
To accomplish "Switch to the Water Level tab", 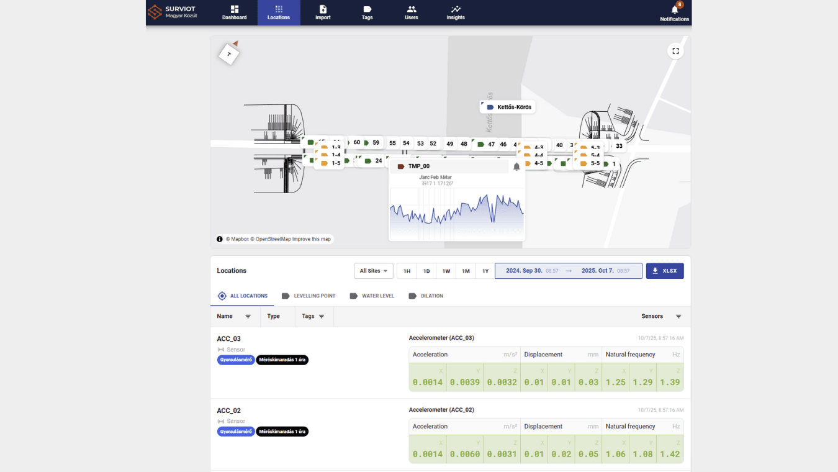I will [372, 296].
